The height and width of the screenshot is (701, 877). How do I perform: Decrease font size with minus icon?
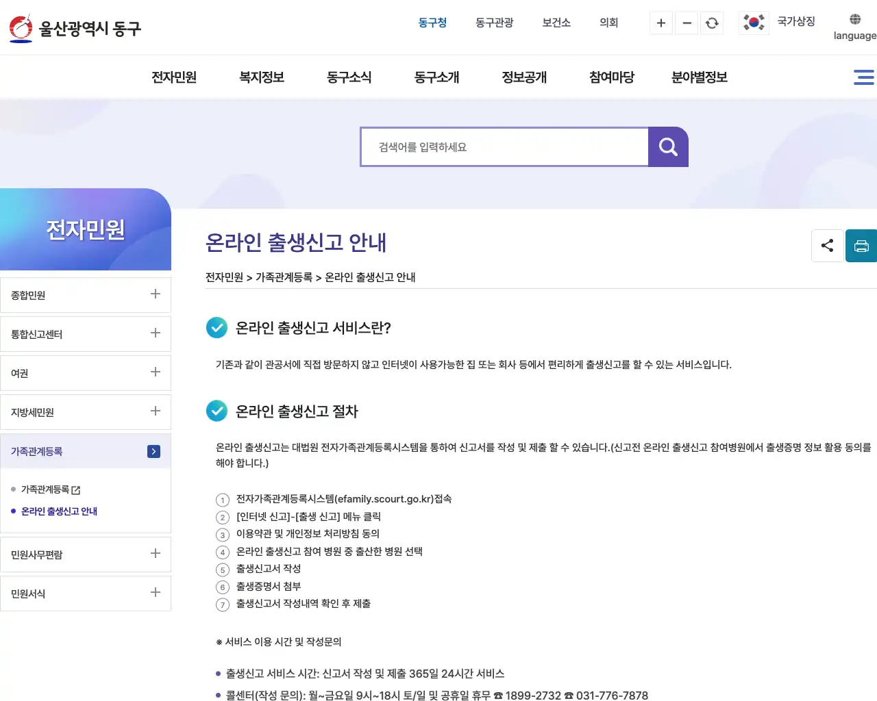point(687,23)
